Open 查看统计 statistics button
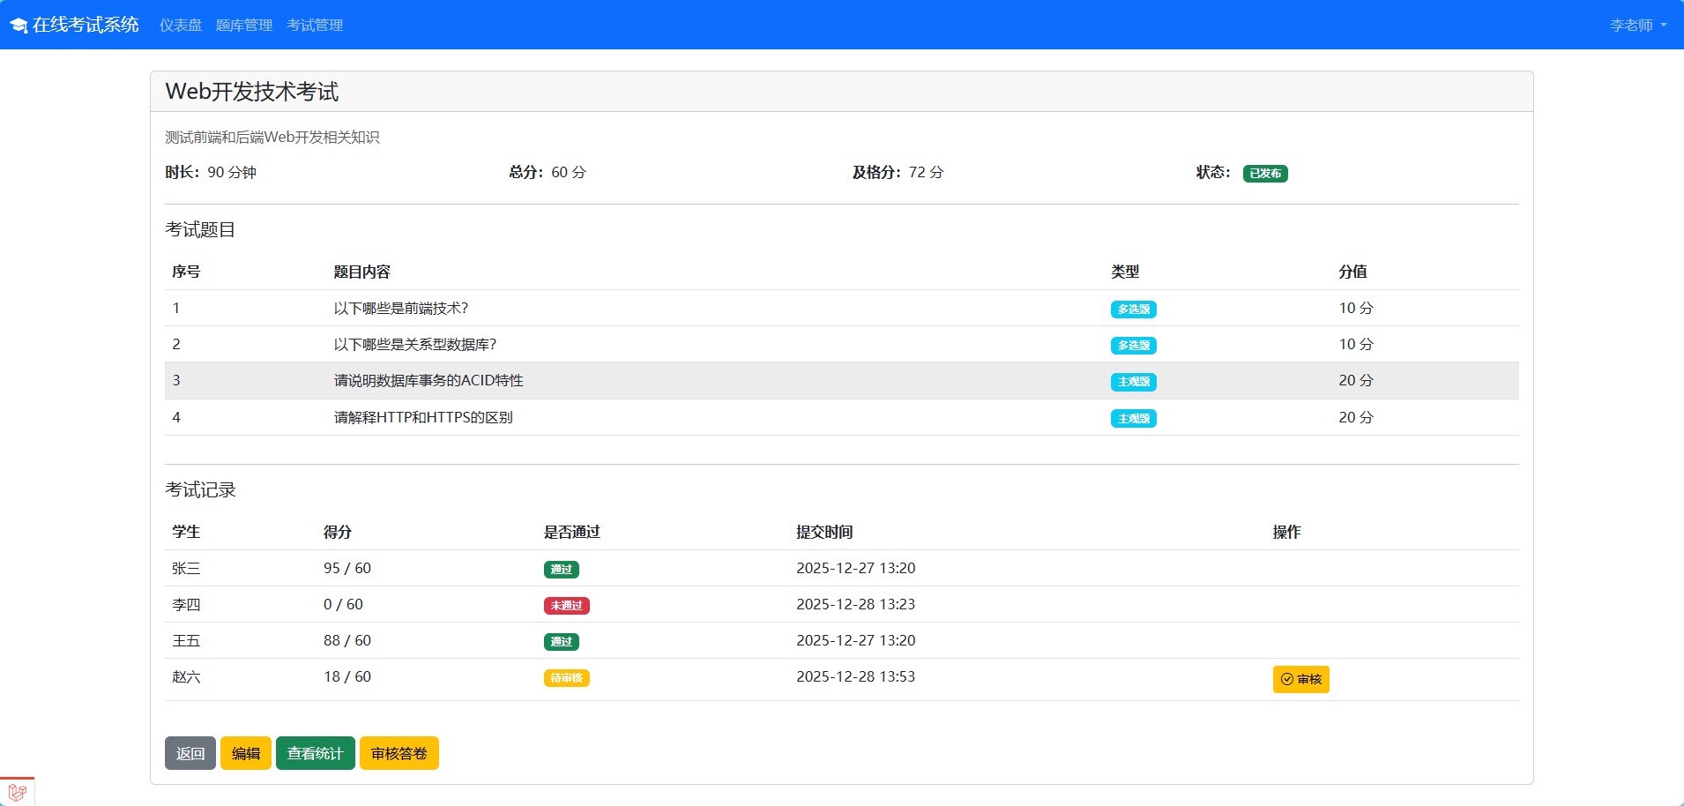The height and width of the screenshot is (806, 1684). (315, 753)
